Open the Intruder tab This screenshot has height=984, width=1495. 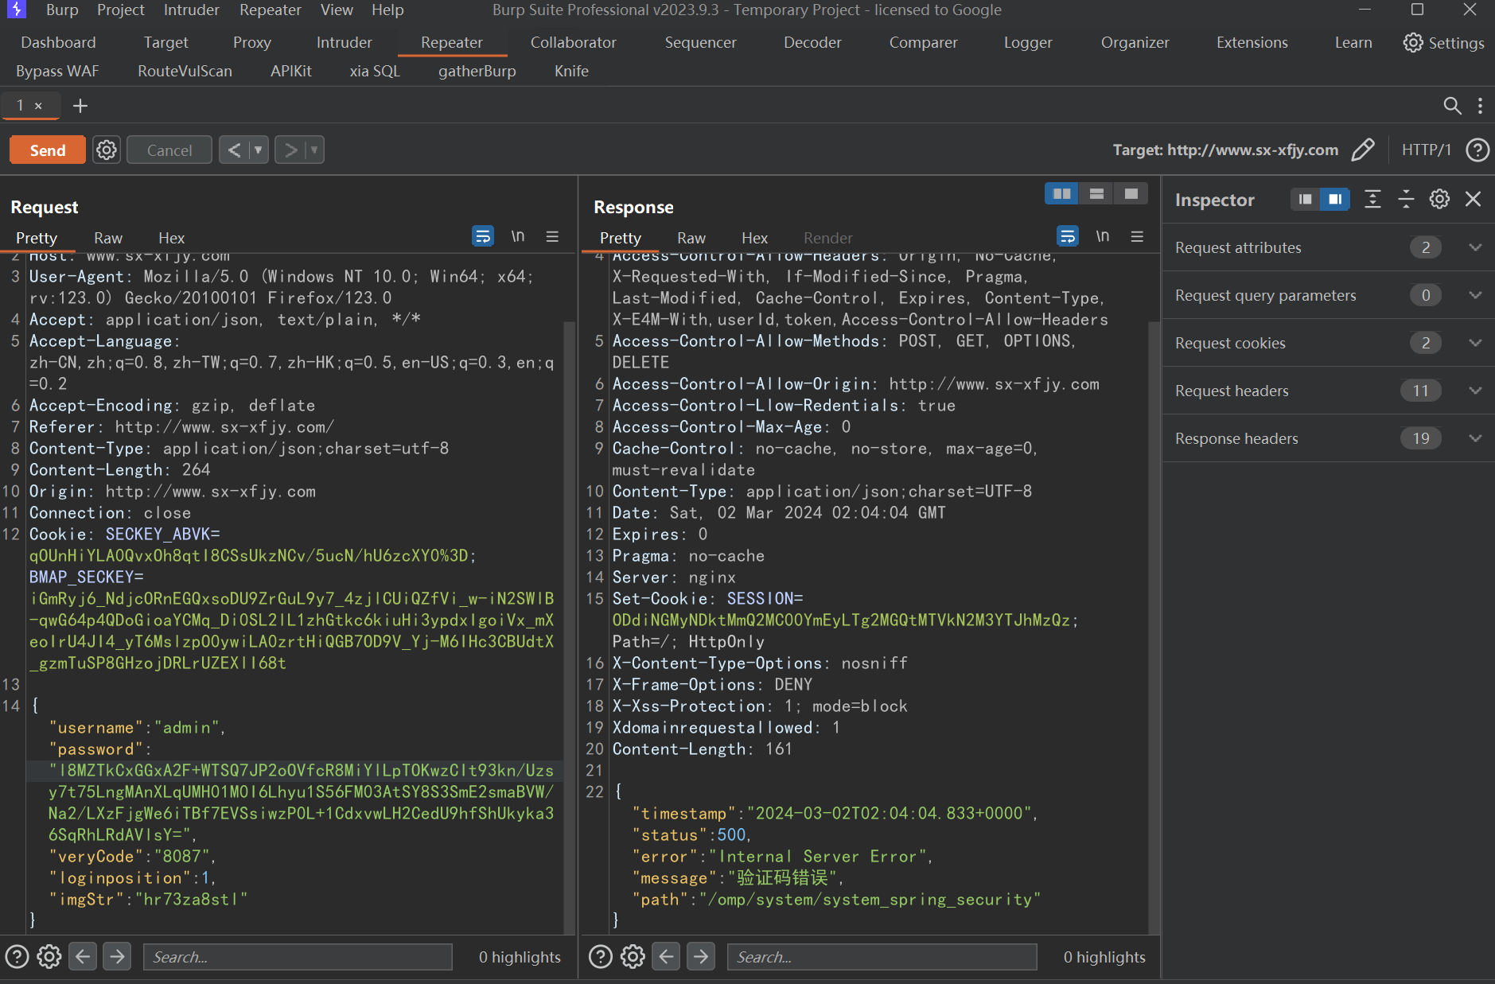click(x=344, y=43)
